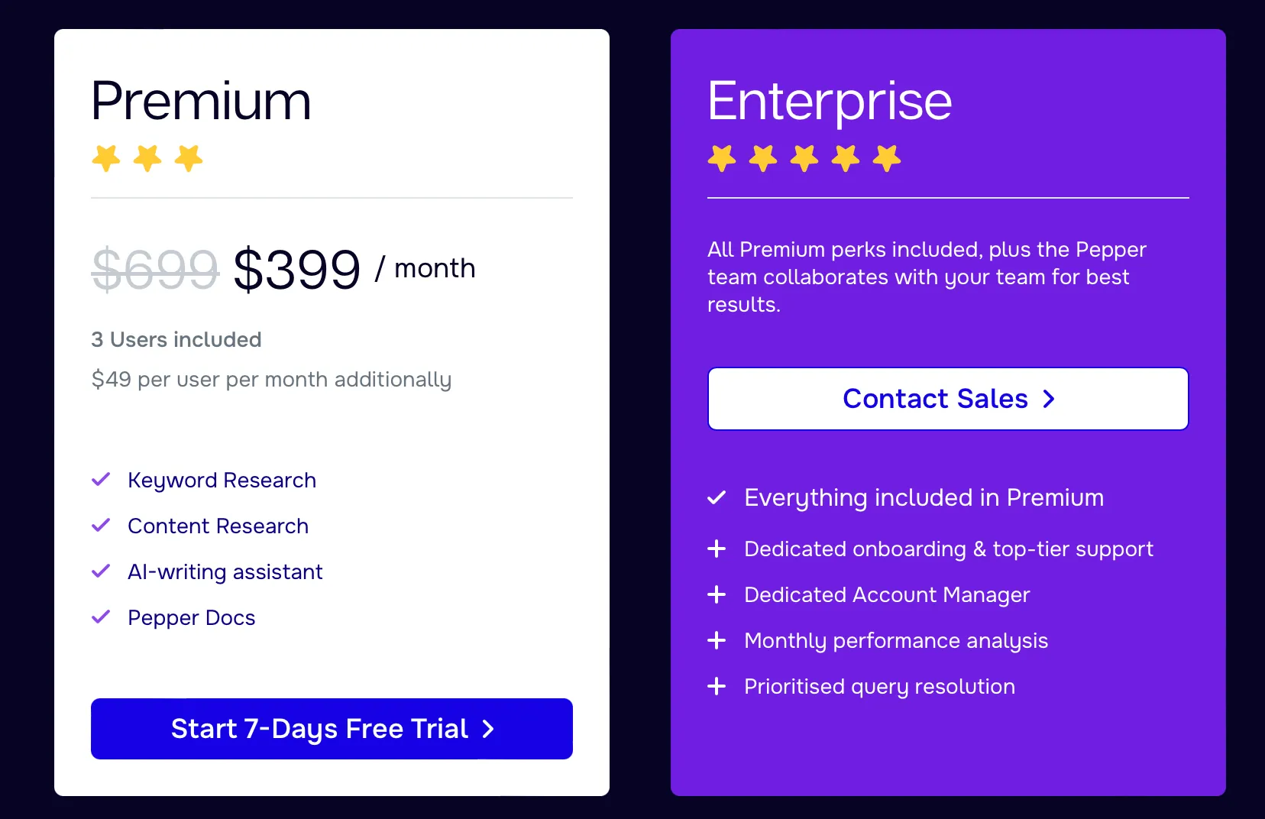Click the chevron arrow in Free Trial button
The image size is (1265, 819).
[x=488, y=729]
